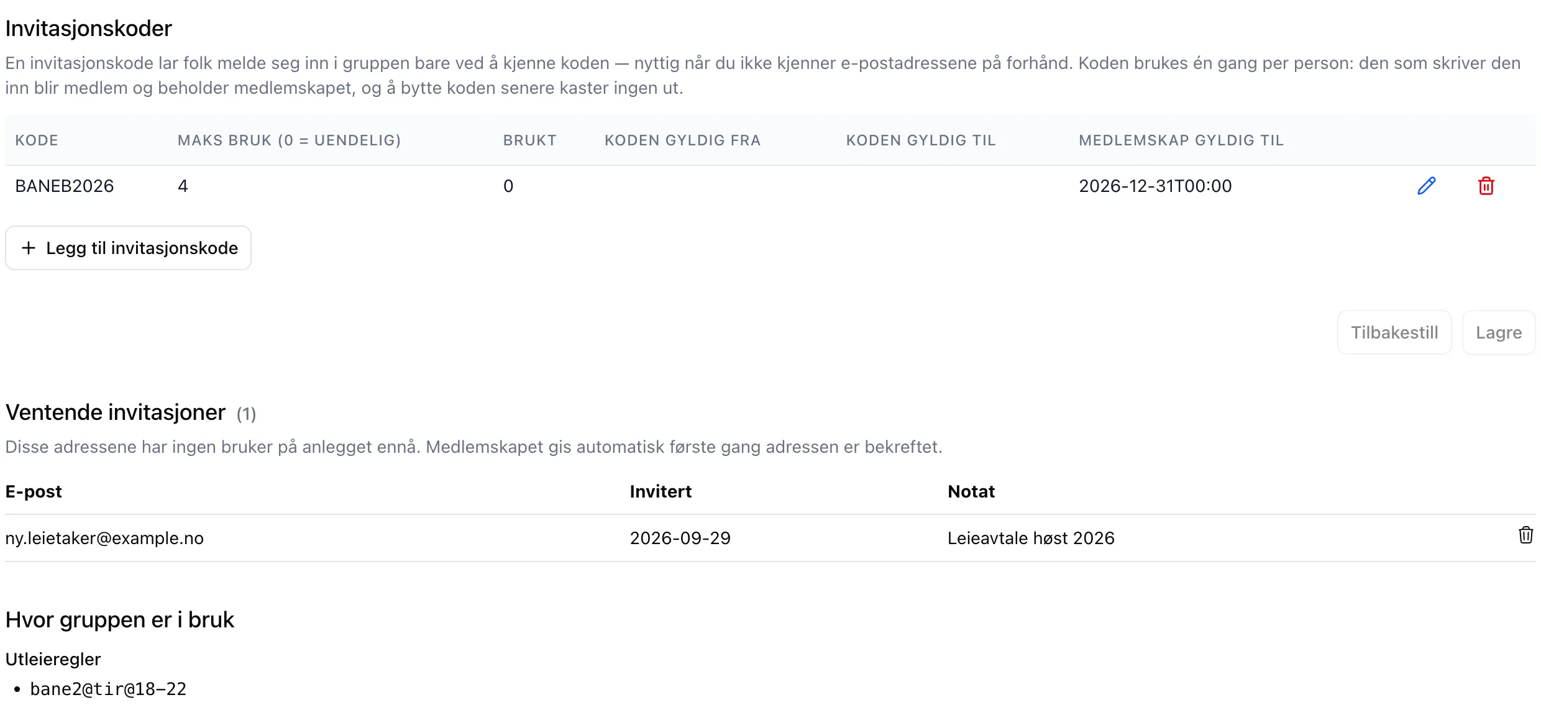The image size is (1541, 723).
Task: Select the BANEB2026 code cell
Action: (x=65, y=186)
